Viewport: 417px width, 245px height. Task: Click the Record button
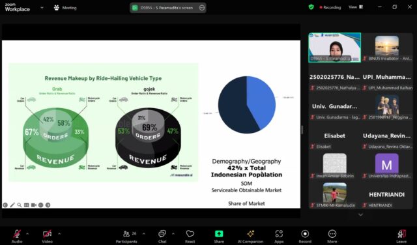click(x=305, y=236)
